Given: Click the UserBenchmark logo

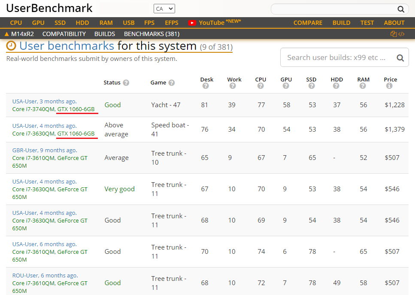Looking at the screenshot, I should point(49,8).
